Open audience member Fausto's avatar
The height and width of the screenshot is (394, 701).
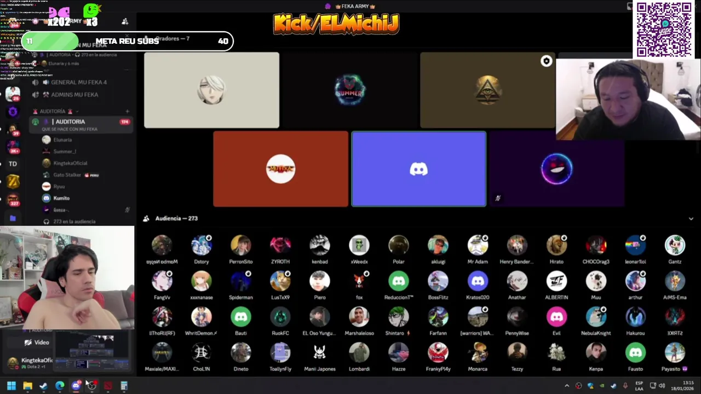pos(635,353)
